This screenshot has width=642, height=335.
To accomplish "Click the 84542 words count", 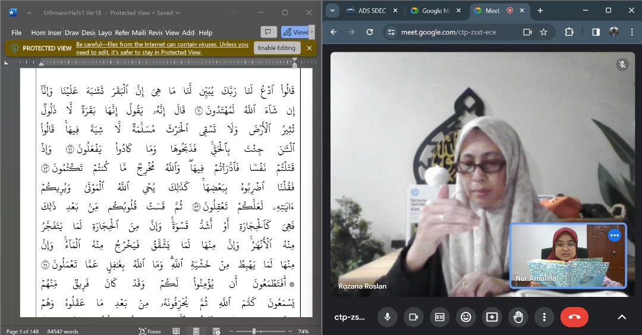I will click(62, 331).
